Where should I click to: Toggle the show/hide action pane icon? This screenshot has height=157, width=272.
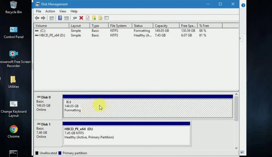click(x=66, y=18)
